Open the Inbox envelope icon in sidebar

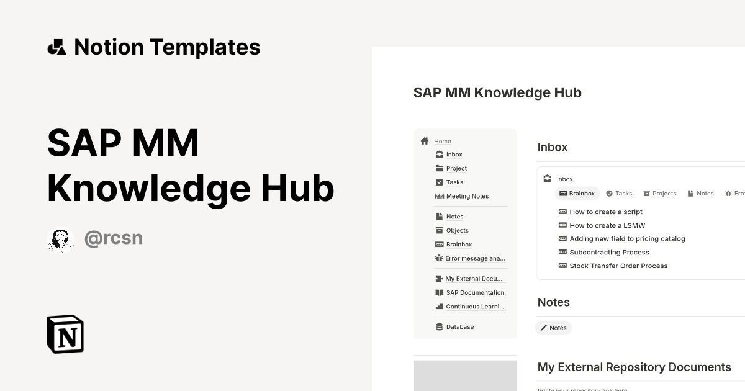coord(439,154)
